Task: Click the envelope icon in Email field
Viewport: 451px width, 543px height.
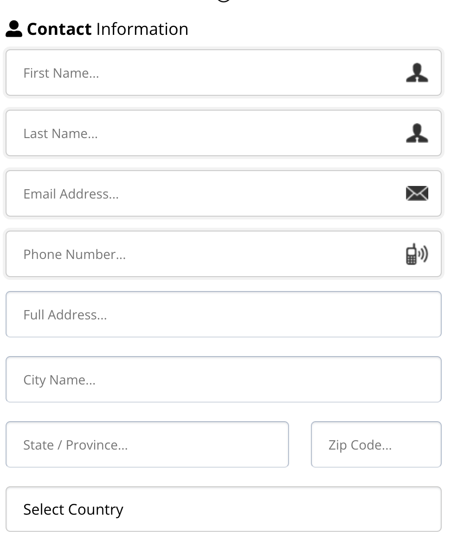Action: pyautogui.click(x=417, y=193)
